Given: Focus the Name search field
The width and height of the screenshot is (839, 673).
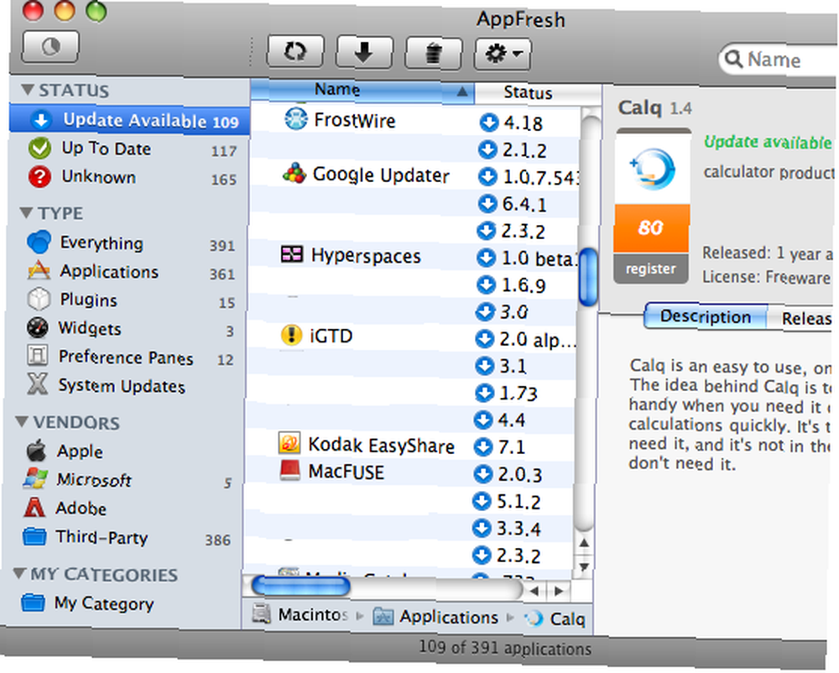Looking at the screenshot, I should click(x=779, y=60).
